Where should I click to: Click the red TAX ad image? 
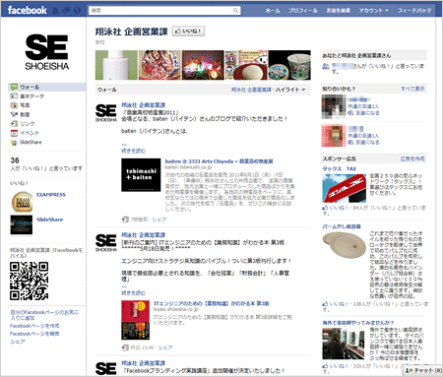[345, 188]
